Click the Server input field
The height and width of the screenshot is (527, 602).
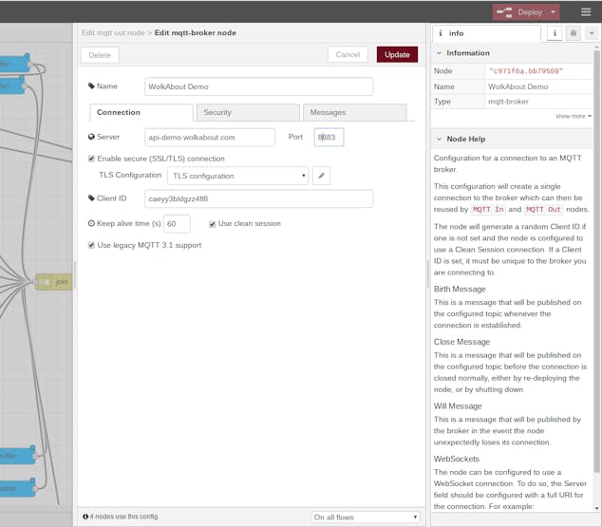coord(210,138)
